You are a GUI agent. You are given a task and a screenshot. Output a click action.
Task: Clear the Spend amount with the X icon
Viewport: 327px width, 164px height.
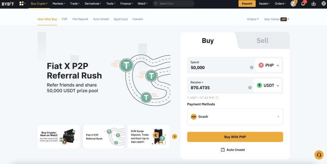coord(252,68)
